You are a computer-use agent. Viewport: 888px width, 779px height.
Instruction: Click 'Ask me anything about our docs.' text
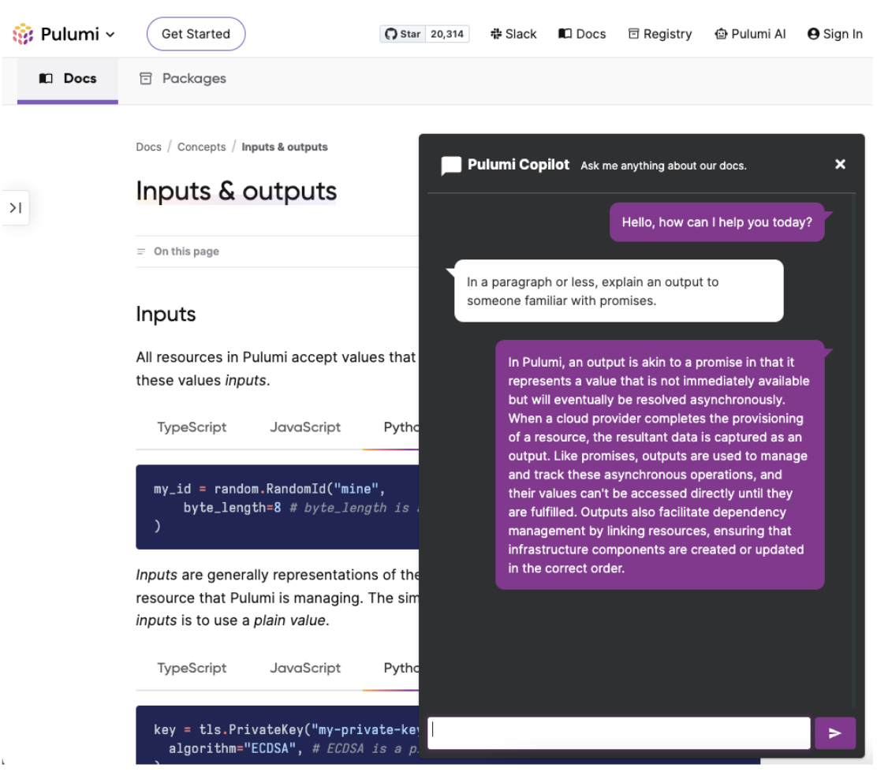click(x=663, y=166)
